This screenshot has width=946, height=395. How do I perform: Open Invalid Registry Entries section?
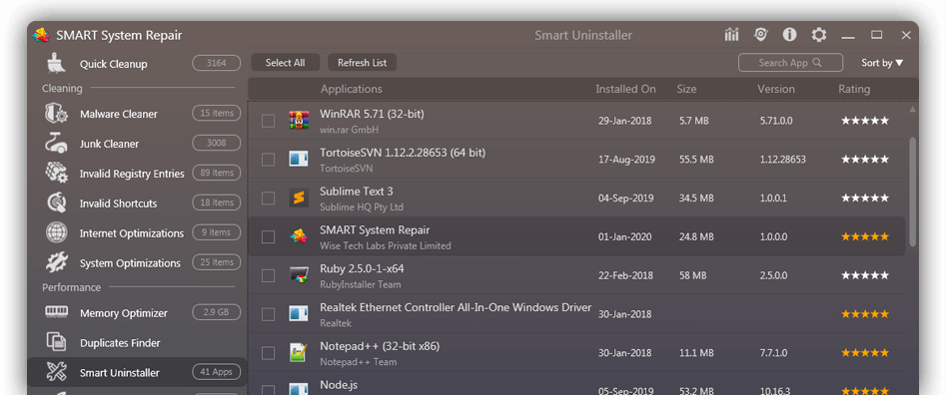click(137, 174)
